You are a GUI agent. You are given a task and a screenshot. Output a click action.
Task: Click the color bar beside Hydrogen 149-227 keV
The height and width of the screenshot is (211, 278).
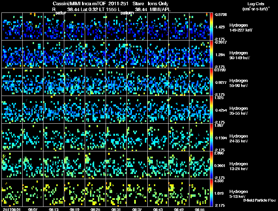click(211, 27)
